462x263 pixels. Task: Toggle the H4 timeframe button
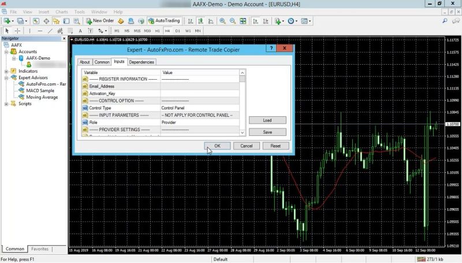[x=167, y=31]
